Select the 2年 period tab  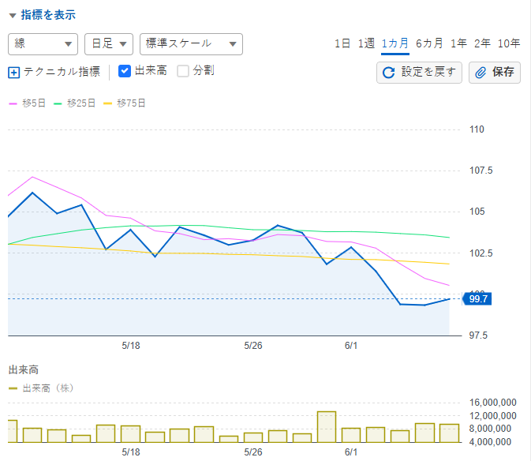[482, 43]
